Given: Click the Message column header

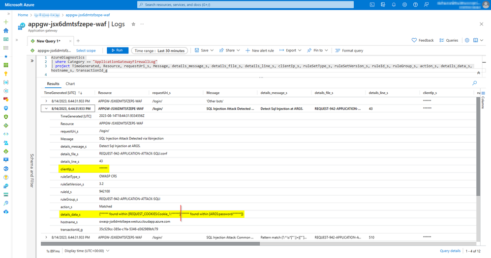Looking at the screenshot, I should 213,93.
